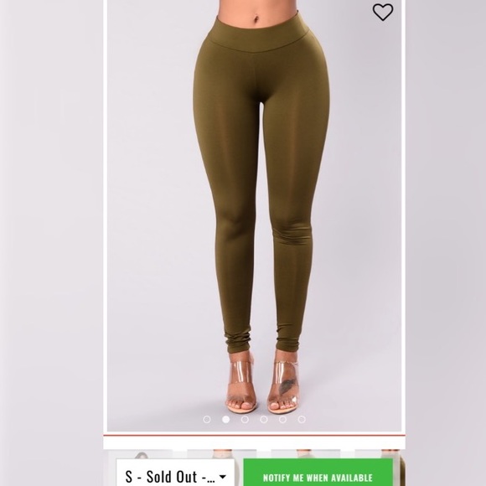Pick the third product thumbnail above the notify button
486x486 pixels.
(305, 454)
